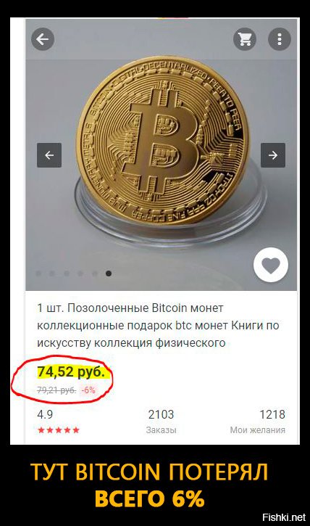Open the product title starting '1 шт. Позолоченные'
Screen dimensions: 310x526
click(158, 326)
